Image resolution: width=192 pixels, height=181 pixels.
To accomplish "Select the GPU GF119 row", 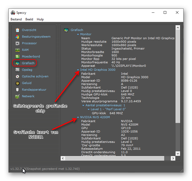I will [106, 128].
